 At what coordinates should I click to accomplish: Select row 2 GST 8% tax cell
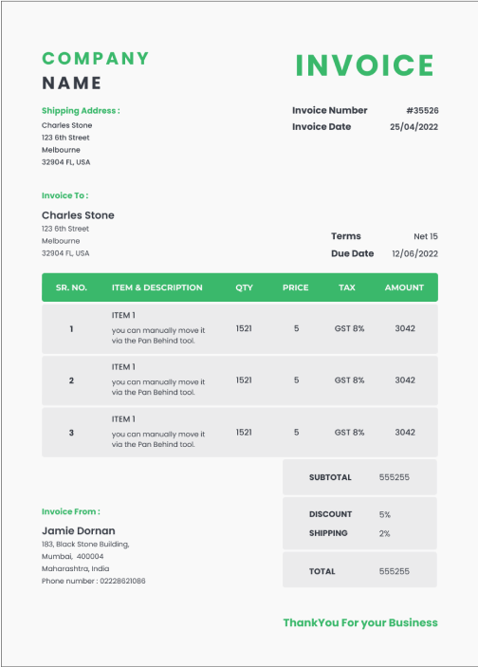349,380
